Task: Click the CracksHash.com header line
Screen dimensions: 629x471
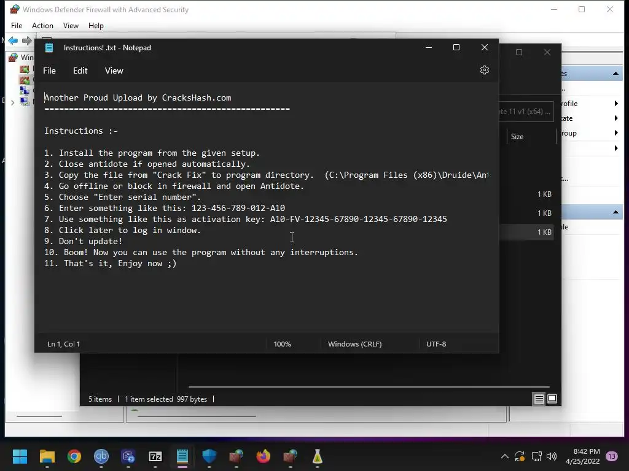Action: tap(138, 98)
